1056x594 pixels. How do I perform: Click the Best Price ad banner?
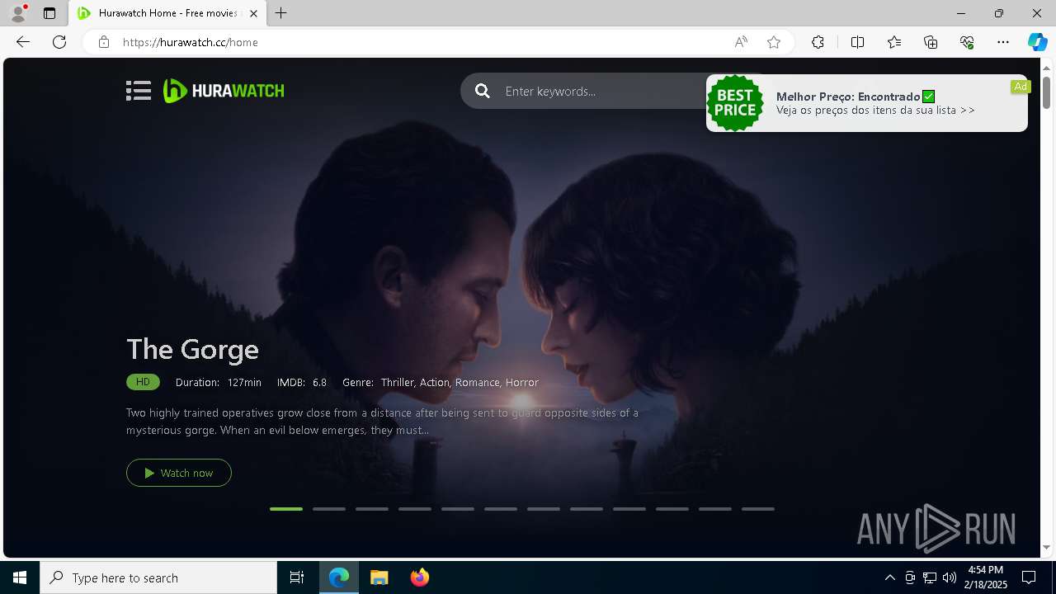[867, 103]
